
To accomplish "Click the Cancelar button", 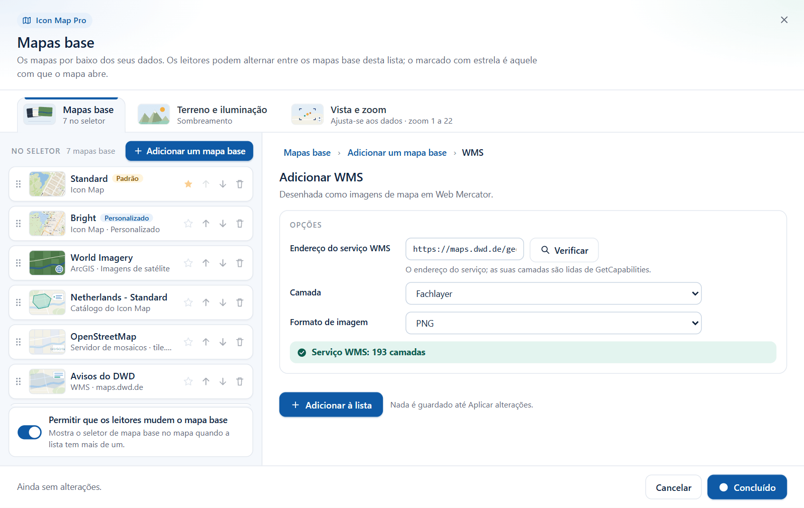I will click(673, 487).
